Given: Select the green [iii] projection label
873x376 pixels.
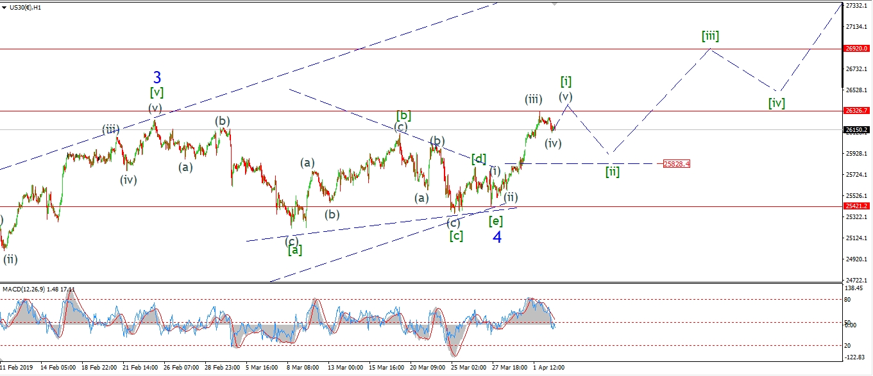Looking at the screenshot, I should [709, 36].
